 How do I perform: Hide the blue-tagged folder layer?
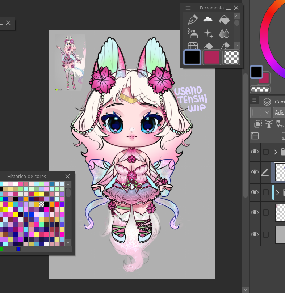click(255, 192)
